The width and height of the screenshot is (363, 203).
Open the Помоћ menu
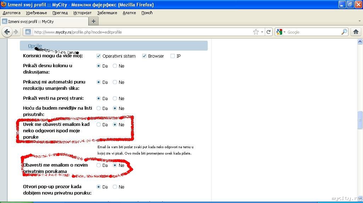pos(147,13)
